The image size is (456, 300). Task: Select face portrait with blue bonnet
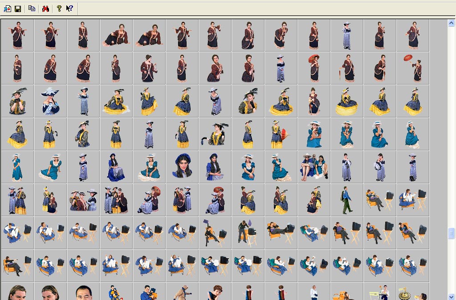(182, 167)
